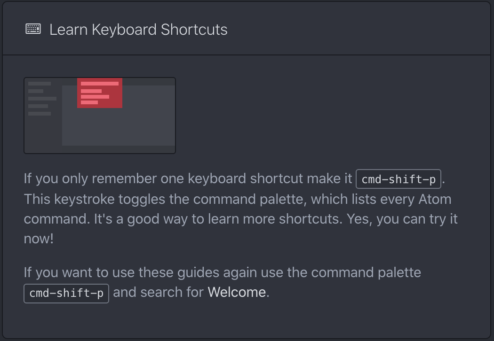The height and width of the screenshot is (341, 494).
Task: Click the keyboard icon in the header
Action: pos(33,29)
